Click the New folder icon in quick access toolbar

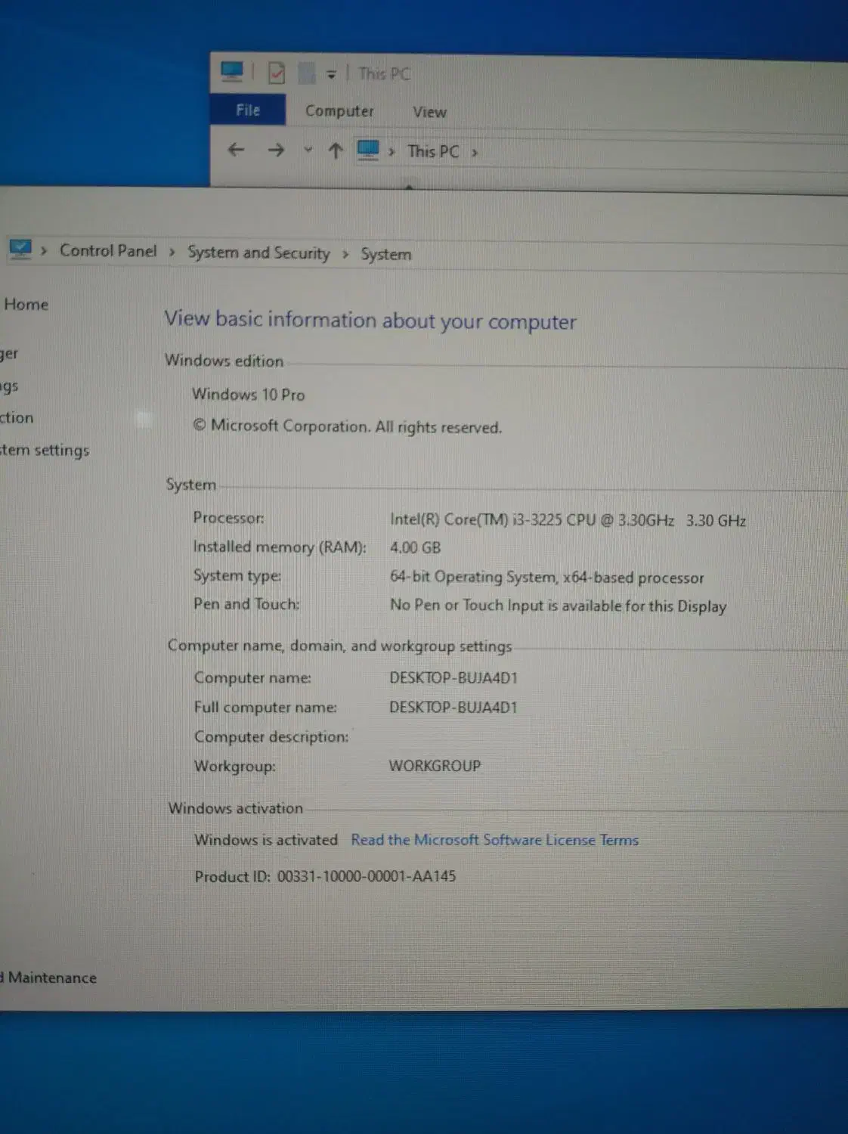tap(306, 73)
